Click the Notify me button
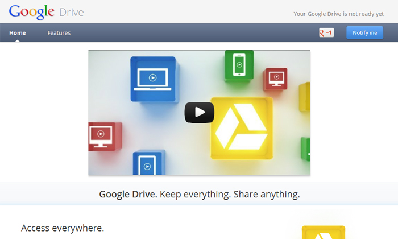398x239 pixels. pos(365,32)
